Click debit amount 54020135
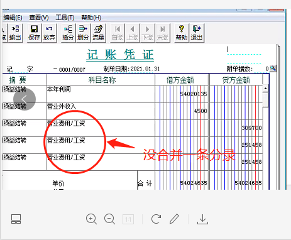The image size is (291, 240). click(x=194, y=94)
